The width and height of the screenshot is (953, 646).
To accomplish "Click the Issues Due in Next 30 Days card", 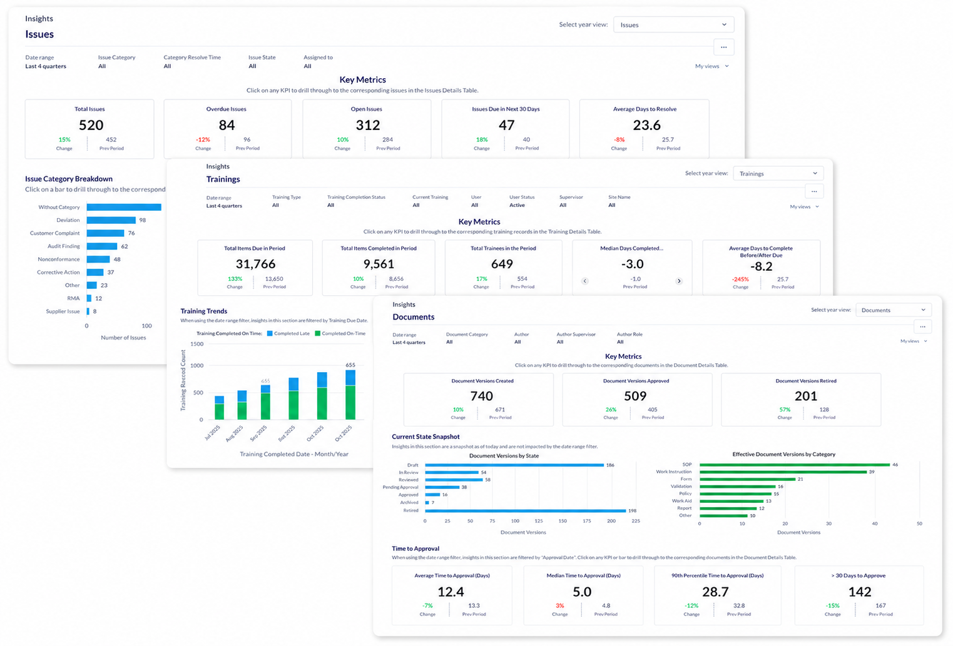I will pyautogui.click(x=506, y=129).
